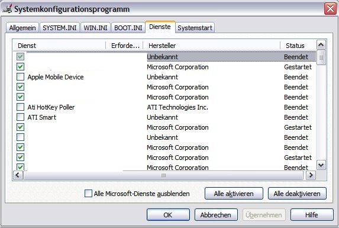Open the BOOT.INI tab
339x228 pixels.
pyautogui.click(x=128, y=28)
